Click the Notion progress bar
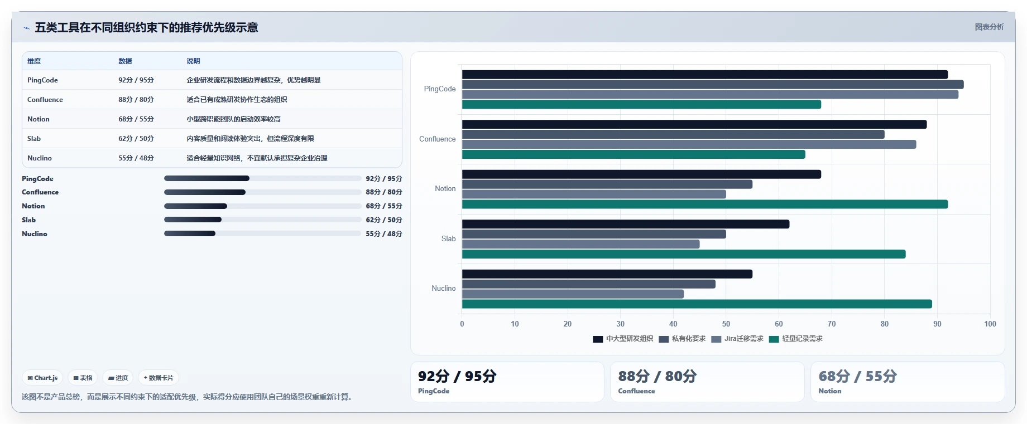This screenshot has height=424, width=1027. (x=262, y=206)
